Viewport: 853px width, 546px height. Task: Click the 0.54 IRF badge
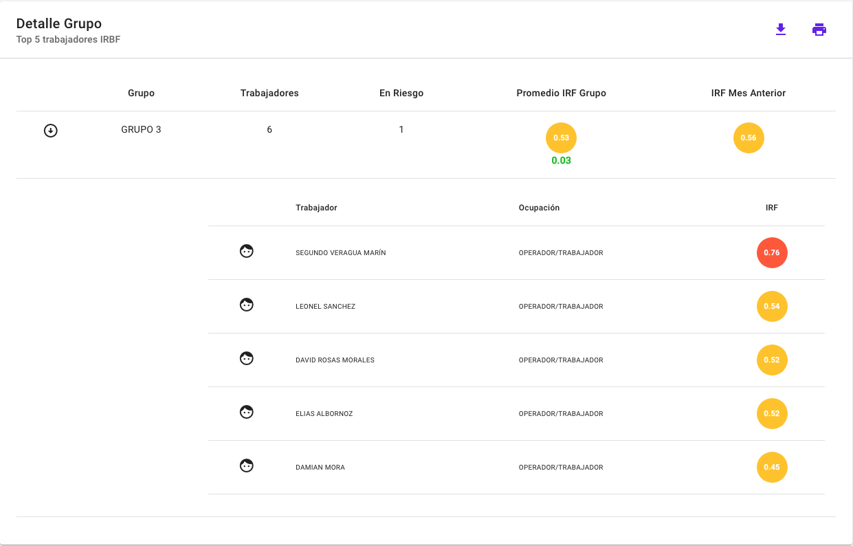coord(772,306)
